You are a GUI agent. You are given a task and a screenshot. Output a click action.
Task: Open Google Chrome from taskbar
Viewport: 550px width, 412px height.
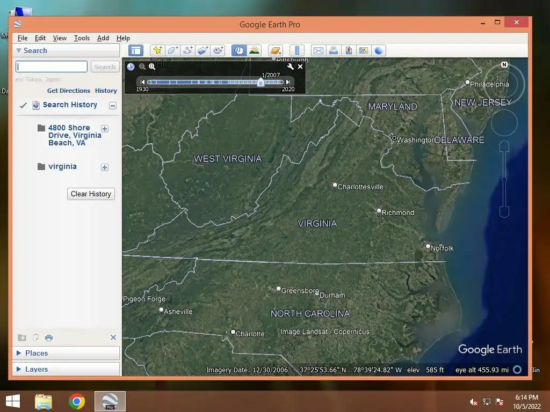pyautogui.click(x=76, y=401)
